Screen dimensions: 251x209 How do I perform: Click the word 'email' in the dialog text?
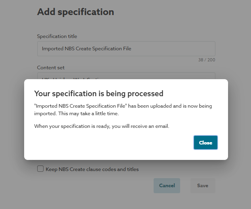(174, 126)
